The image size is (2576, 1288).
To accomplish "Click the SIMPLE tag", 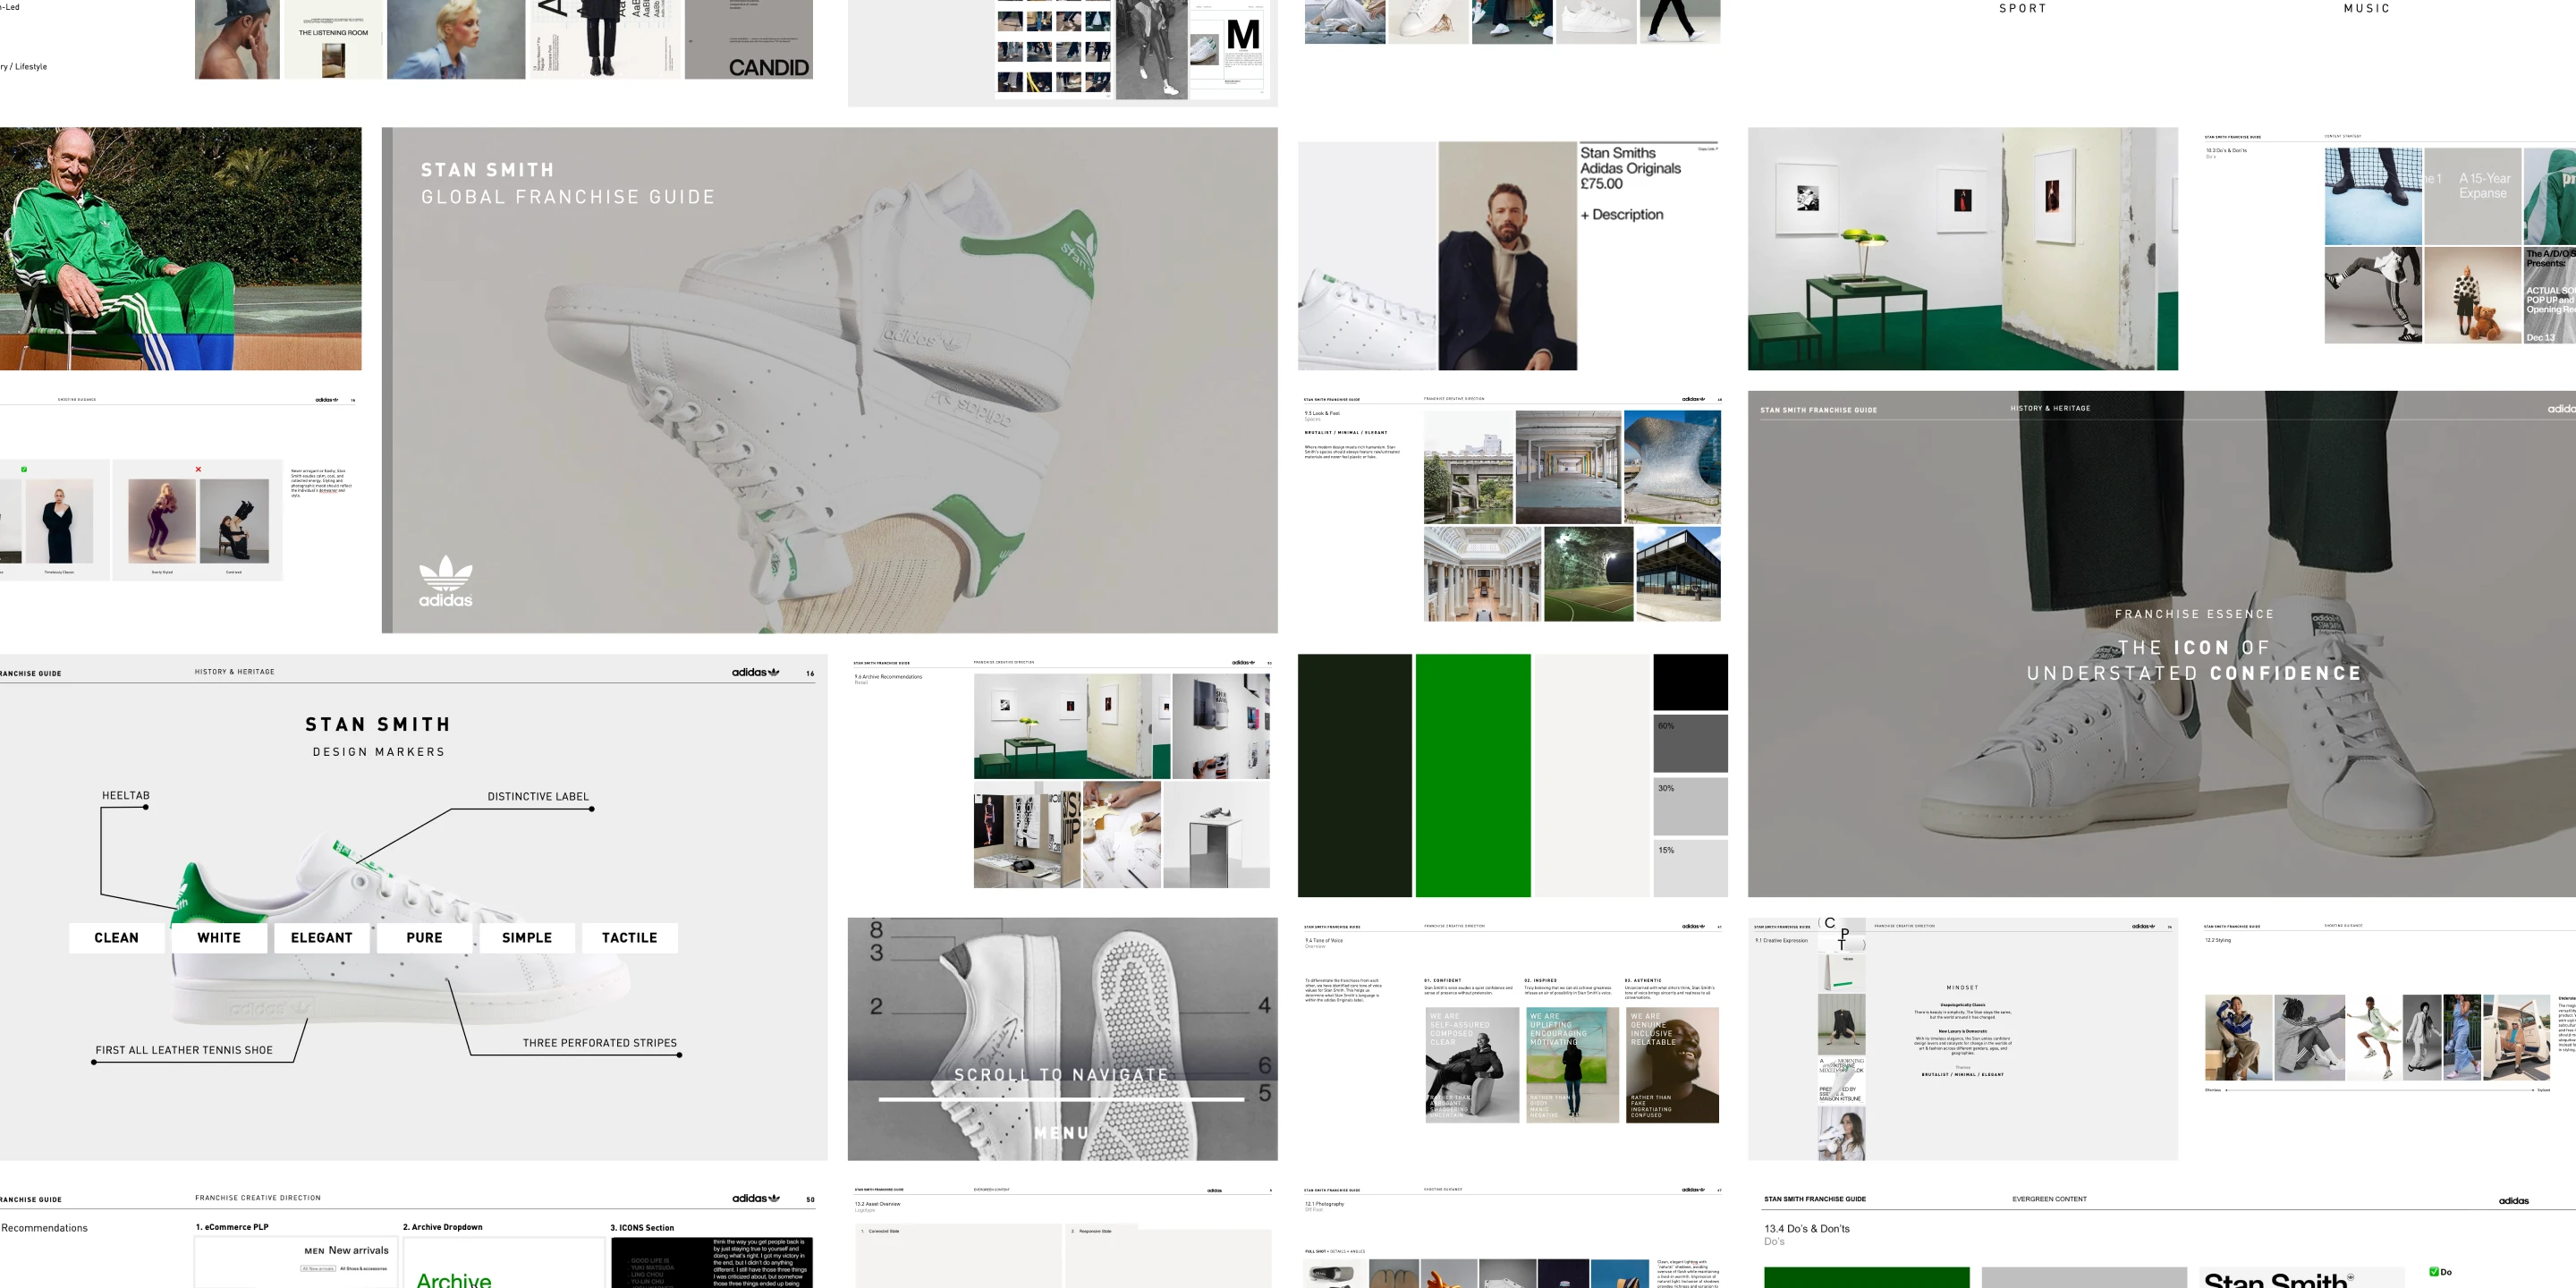I will (527, 938).
